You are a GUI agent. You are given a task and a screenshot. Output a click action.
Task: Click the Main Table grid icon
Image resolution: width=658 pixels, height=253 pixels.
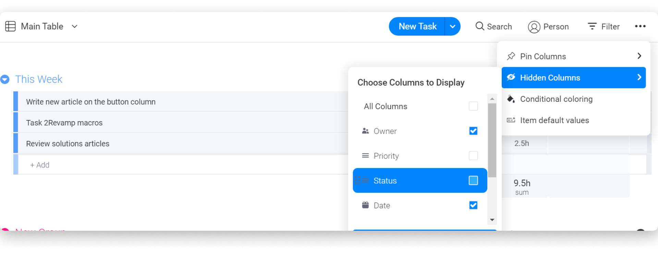[10, 26]
